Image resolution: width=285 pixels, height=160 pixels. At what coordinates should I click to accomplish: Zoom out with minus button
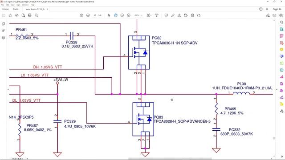pos(122,16)
